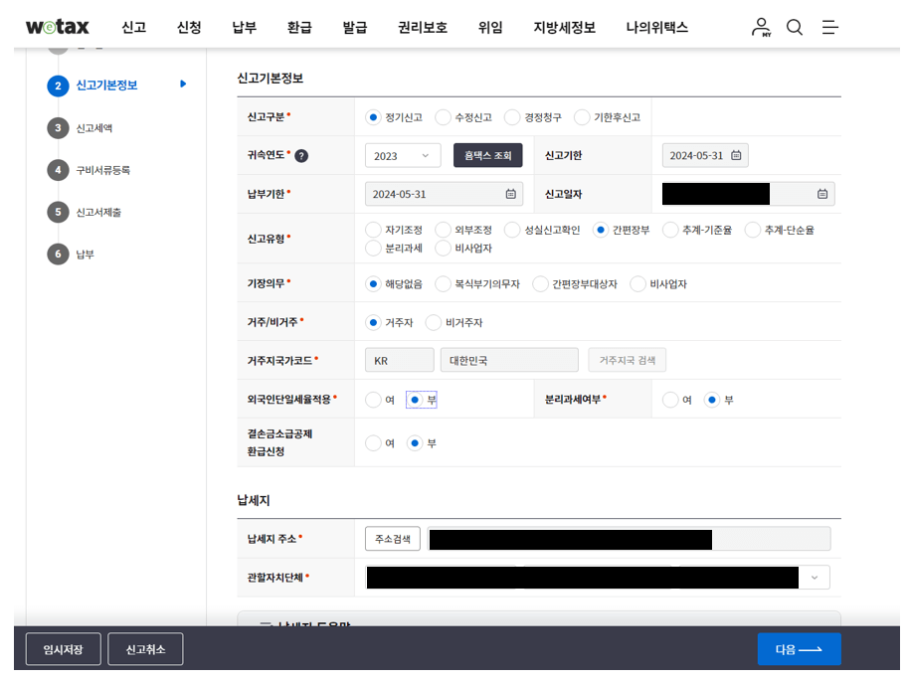Select 부 for 분리과세여부
The image size is (909, 682).
(712, 400)
